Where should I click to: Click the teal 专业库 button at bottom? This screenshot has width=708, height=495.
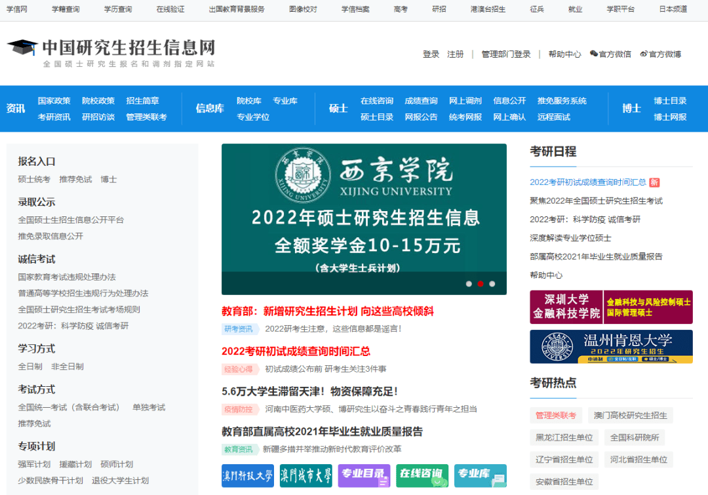(481, 475)
